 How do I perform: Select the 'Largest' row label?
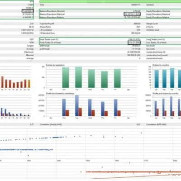point(30,46)
